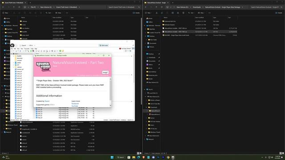Select Gallery in left Explorer navigation pane

pyautogui.click(x=7, y=22)
